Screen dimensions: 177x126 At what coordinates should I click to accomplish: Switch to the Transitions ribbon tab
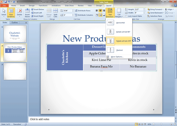coord(43,5)
